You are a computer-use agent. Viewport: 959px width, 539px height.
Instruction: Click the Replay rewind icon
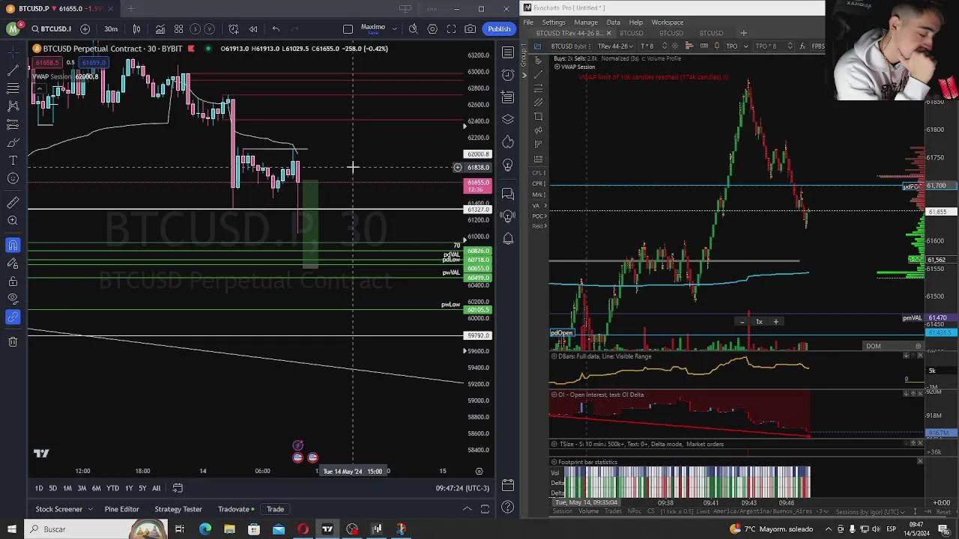(253, 29)
